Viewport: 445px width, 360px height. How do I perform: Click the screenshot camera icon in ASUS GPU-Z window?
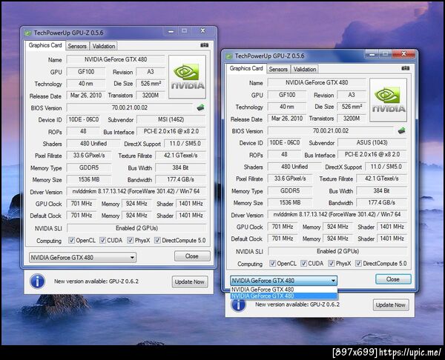[405, 68]
